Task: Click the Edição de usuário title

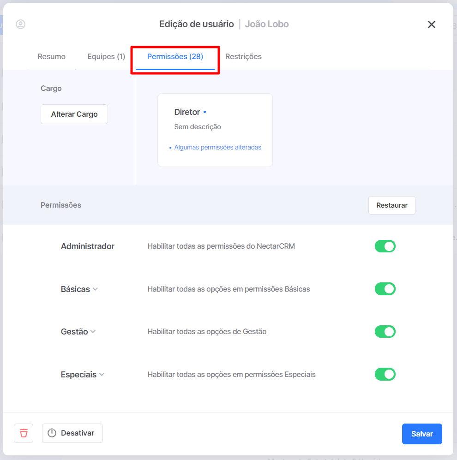Action: click(196, 24)
